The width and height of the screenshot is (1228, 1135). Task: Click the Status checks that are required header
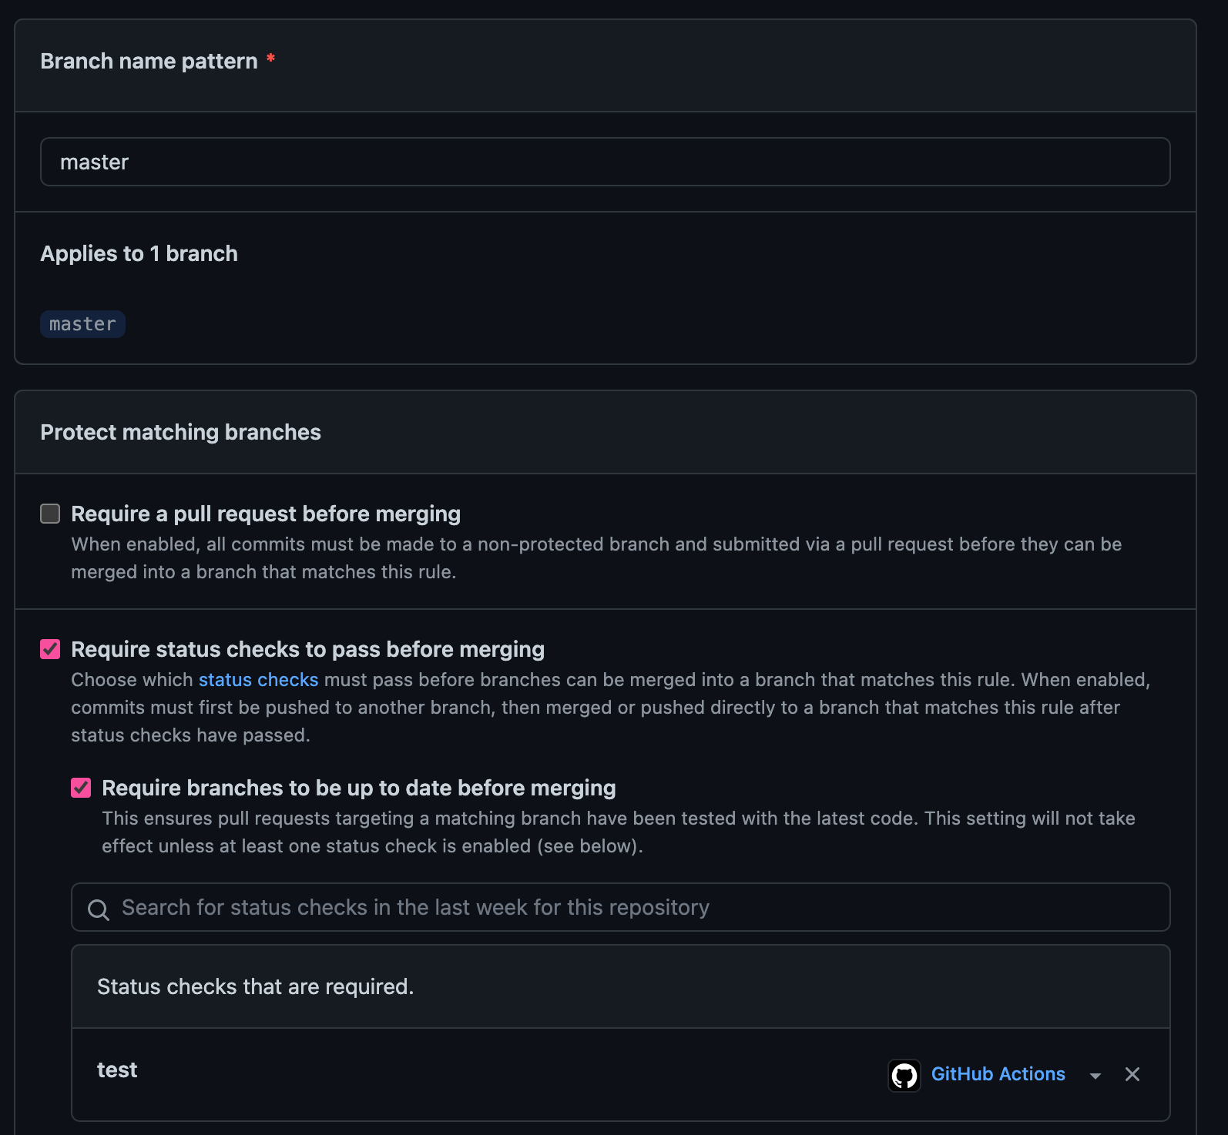point(255,986)
